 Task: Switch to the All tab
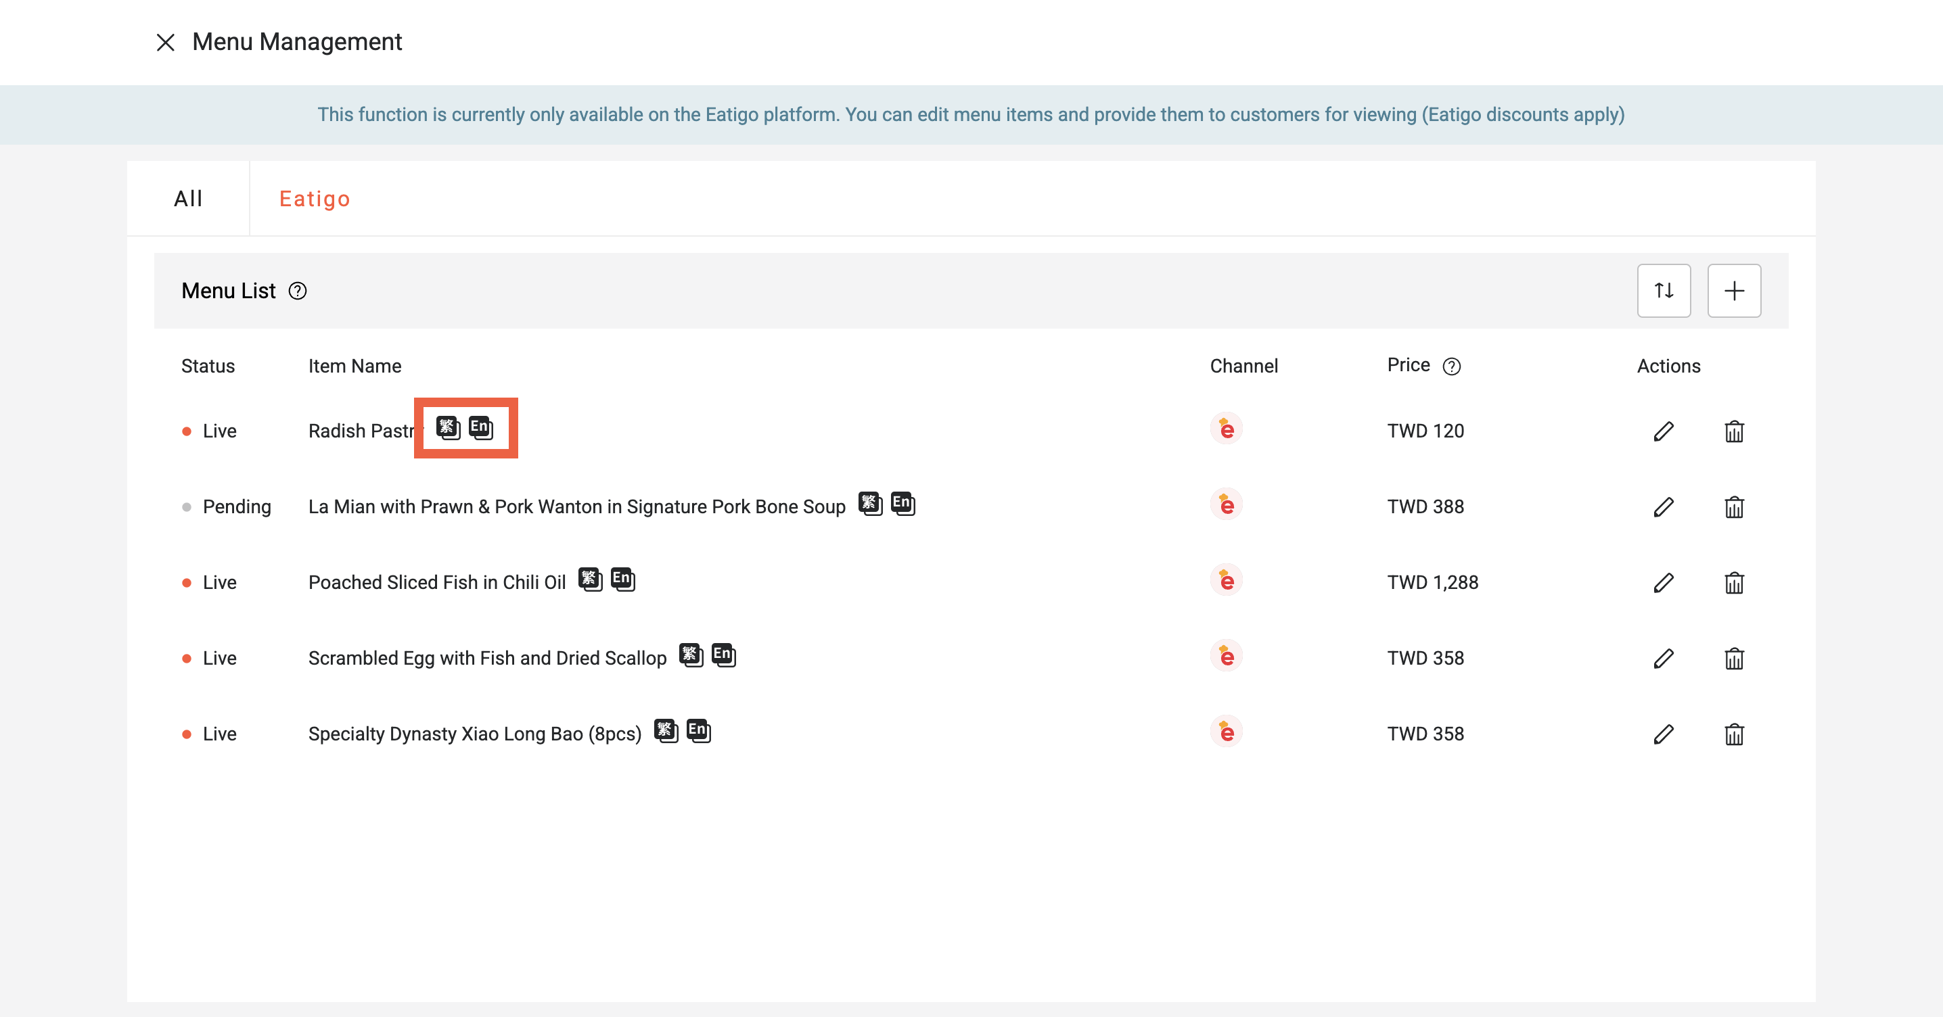[x=189, y=198]
